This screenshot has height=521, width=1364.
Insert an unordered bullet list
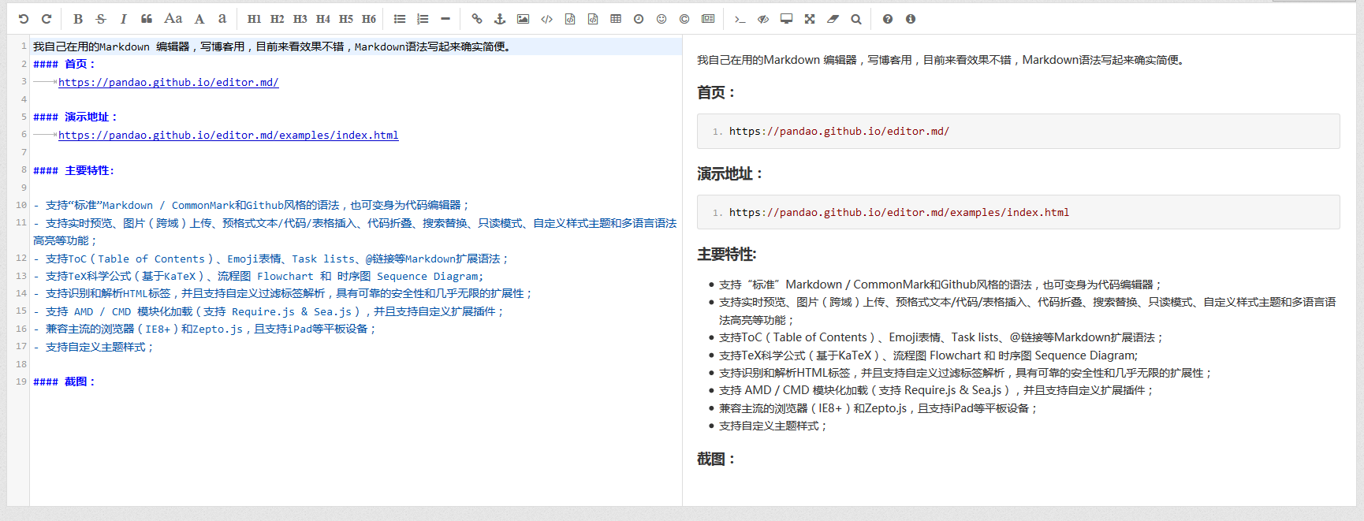tap(400, 19)
